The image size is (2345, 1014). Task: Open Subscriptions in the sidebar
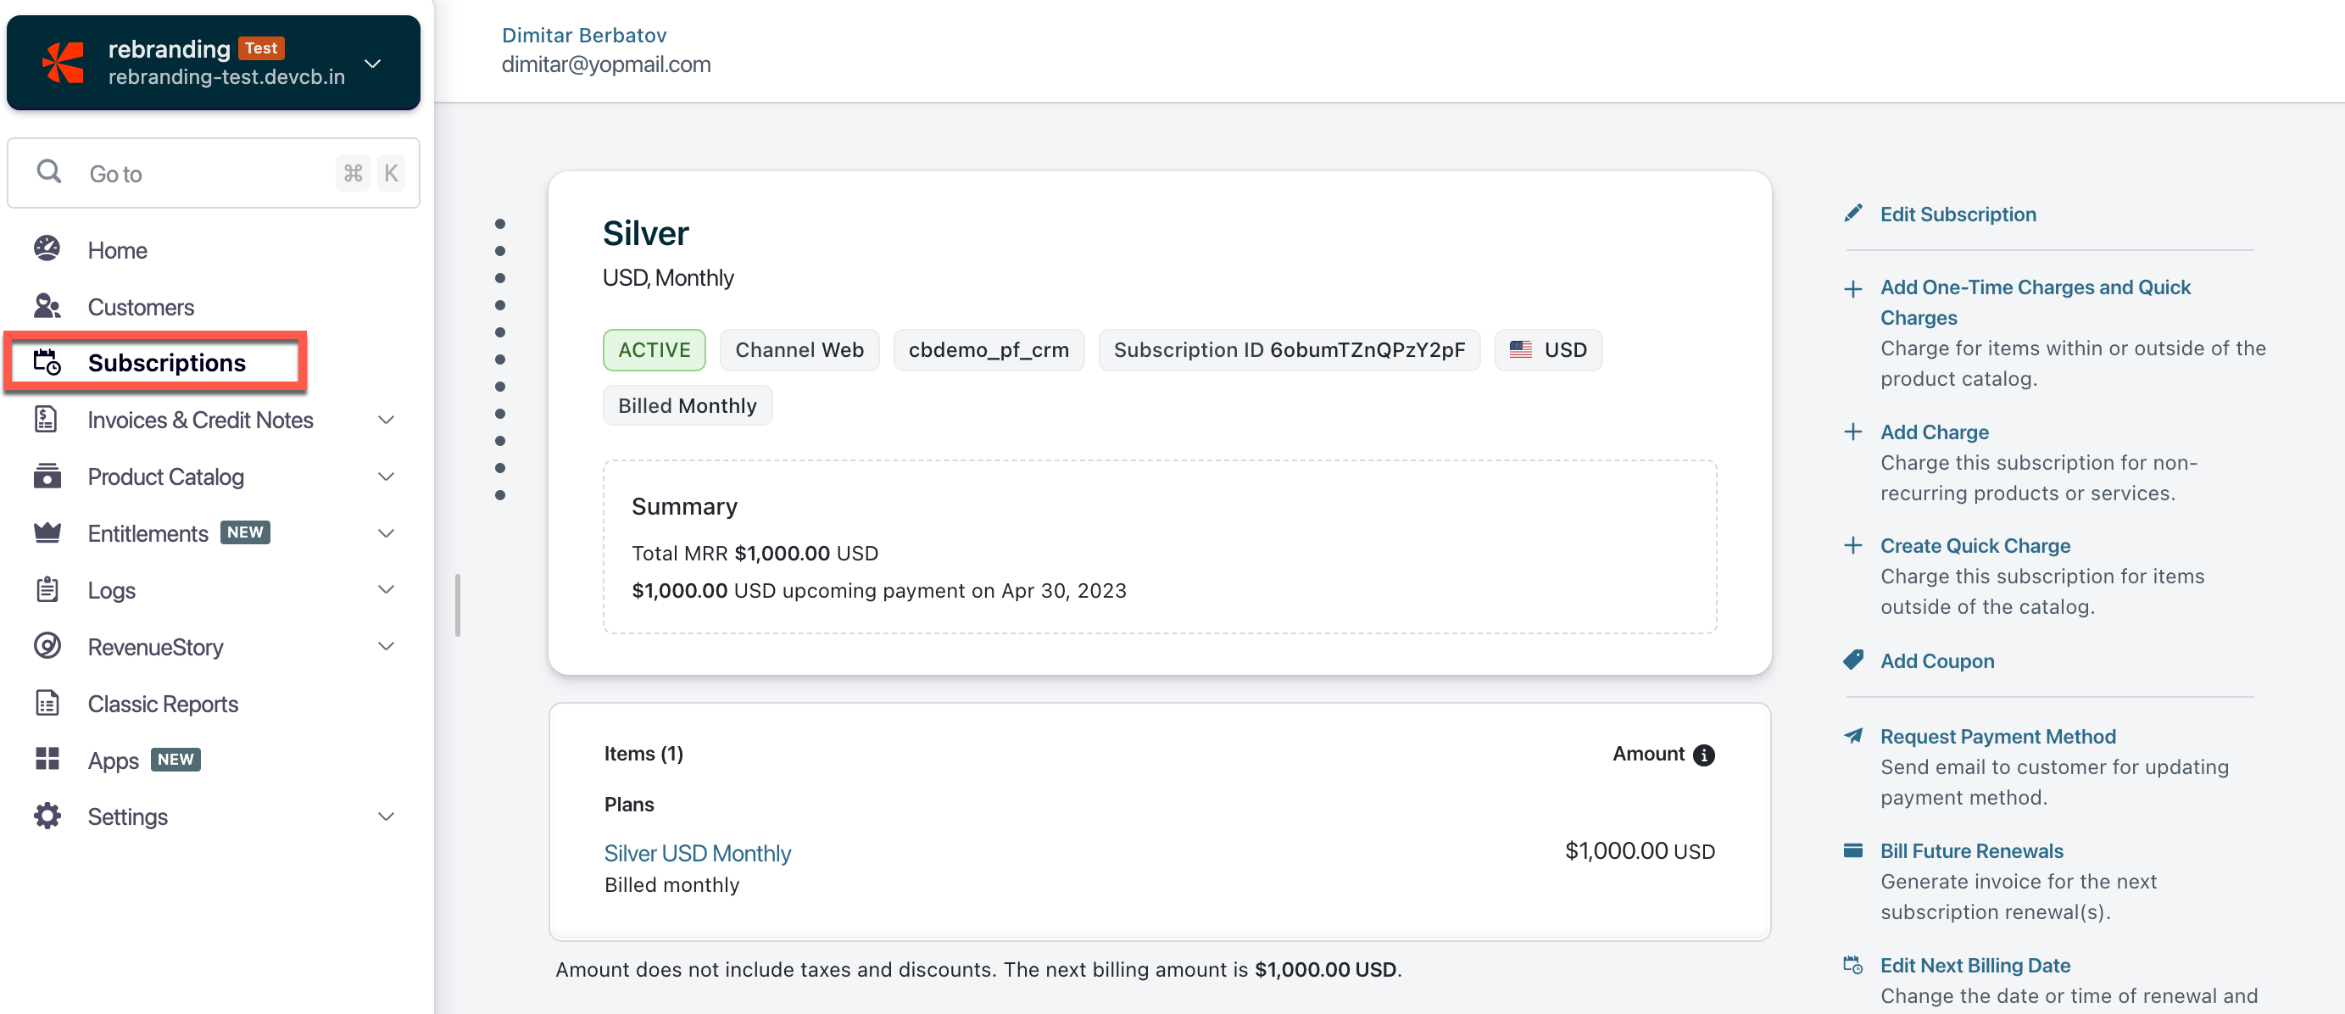165,362
